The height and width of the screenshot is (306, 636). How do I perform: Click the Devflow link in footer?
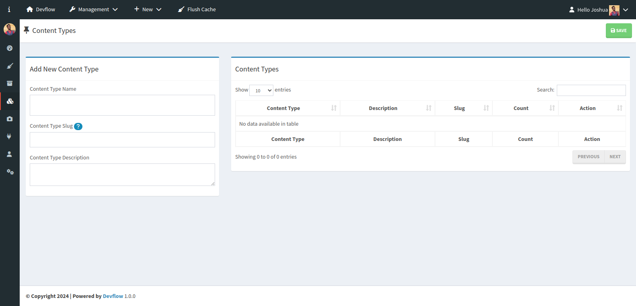(x=113, y=296)
